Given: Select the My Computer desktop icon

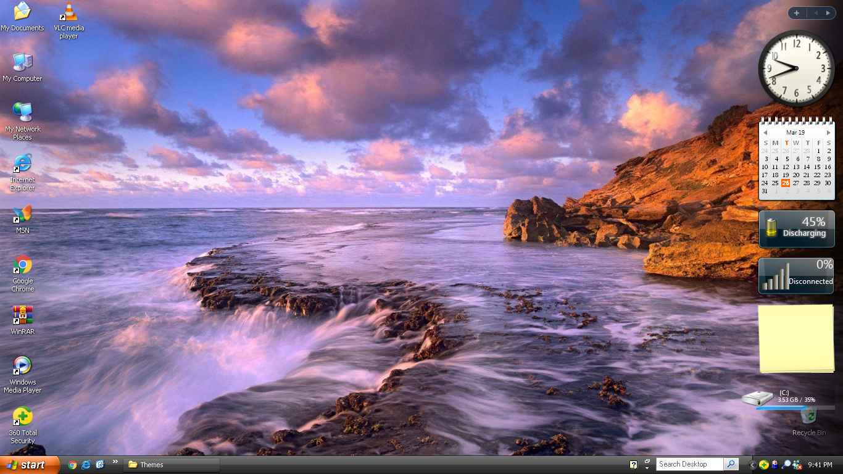Looking at the screenshot, I should pos(22,67).
